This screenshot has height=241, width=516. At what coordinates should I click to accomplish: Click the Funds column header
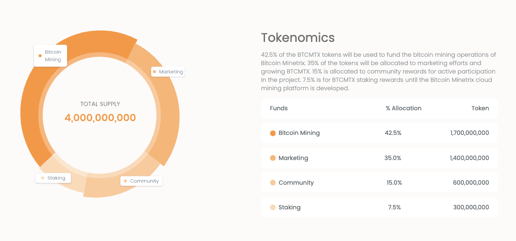[279, 108]
